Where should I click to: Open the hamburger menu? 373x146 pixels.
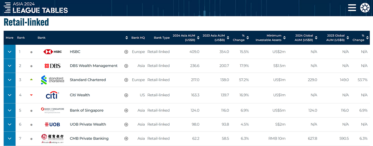(x=352, y=8)
